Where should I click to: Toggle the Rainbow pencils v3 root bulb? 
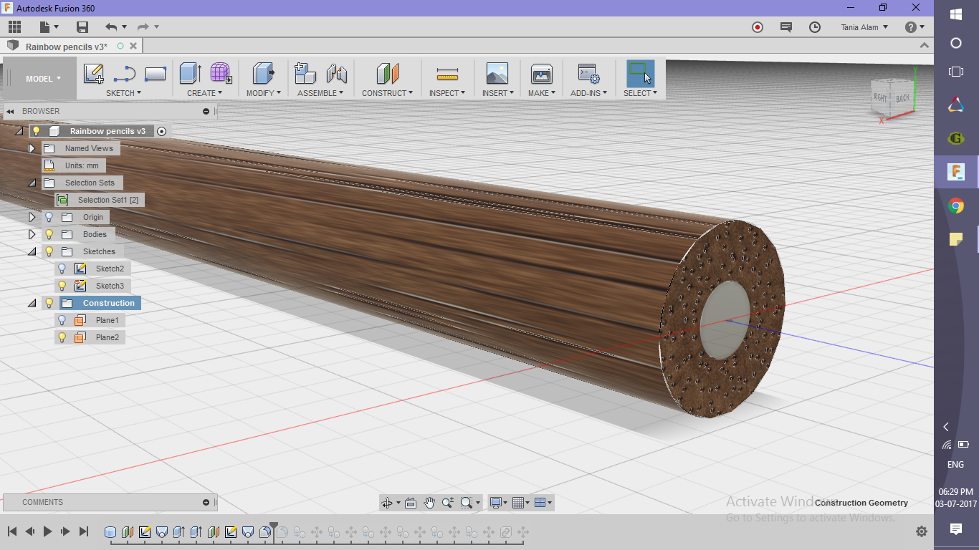37,131
